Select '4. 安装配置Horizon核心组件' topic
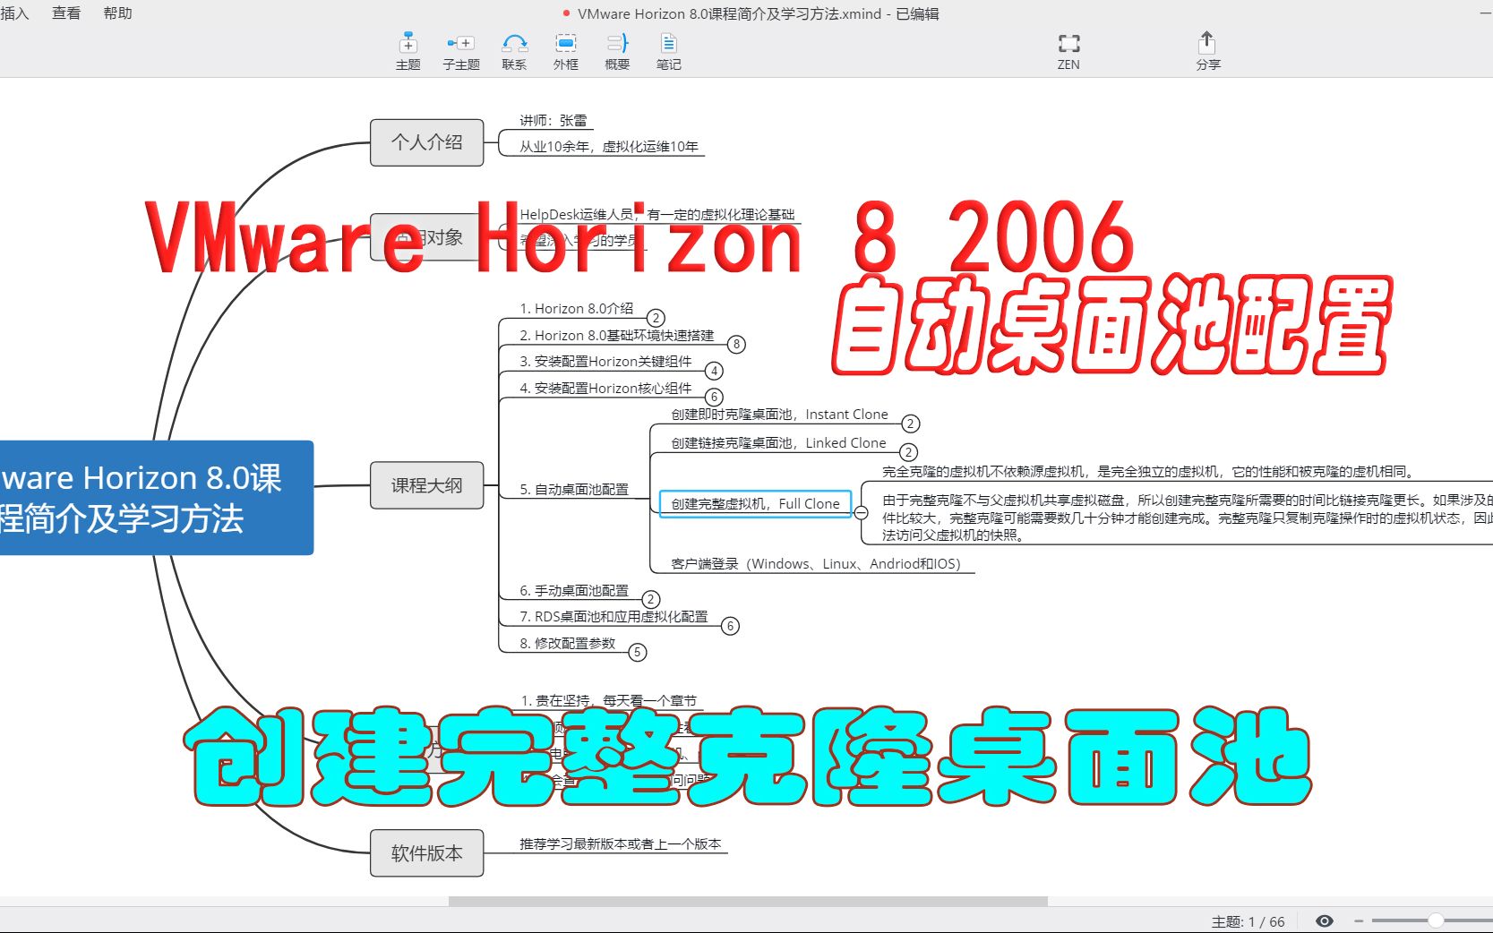 tap(605, 389)
